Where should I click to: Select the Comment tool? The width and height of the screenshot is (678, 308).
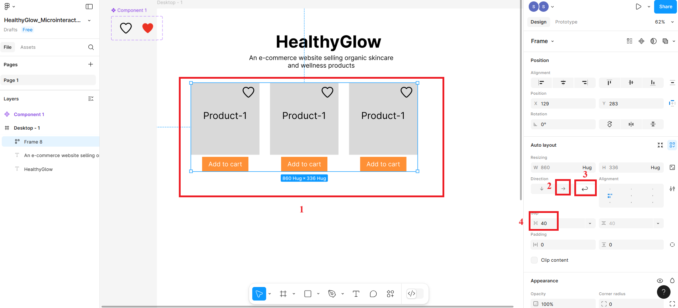373,294
